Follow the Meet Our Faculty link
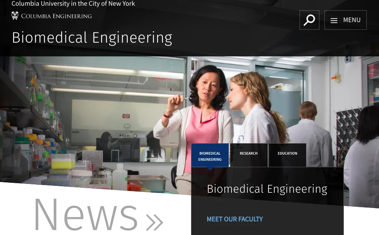 235,219
